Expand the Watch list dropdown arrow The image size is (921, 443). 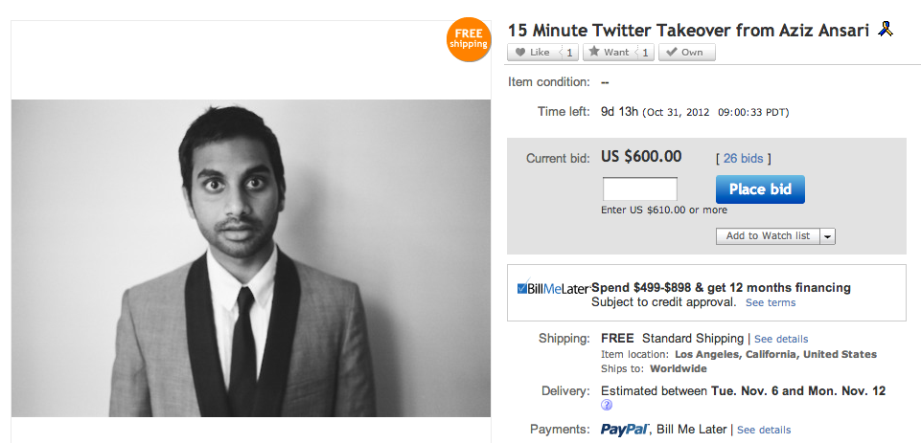pyautogui.click(x=828, y=236)
